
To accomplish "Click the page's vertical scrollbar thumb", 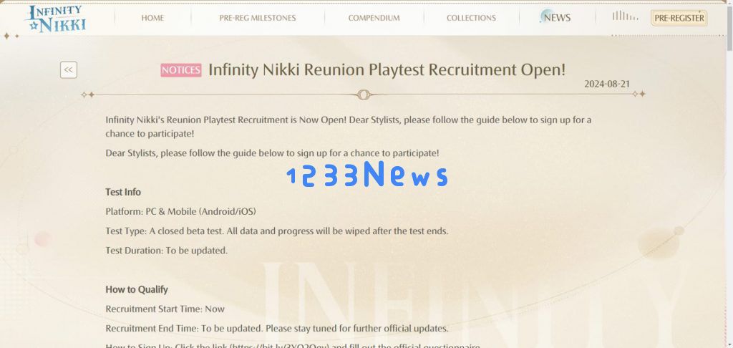I will (729, 26).
